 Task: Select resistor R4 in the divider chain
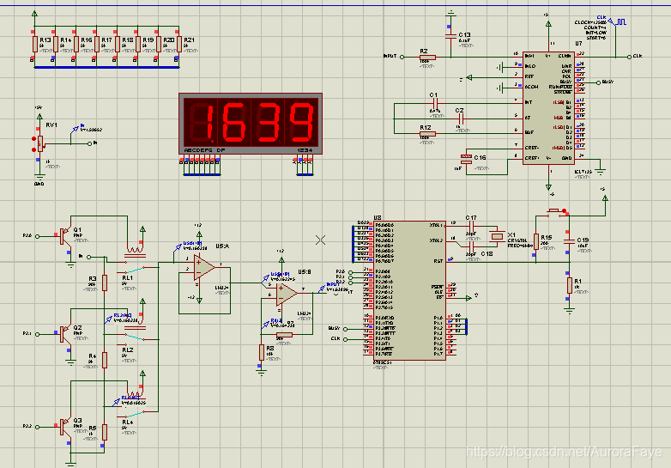105,360
